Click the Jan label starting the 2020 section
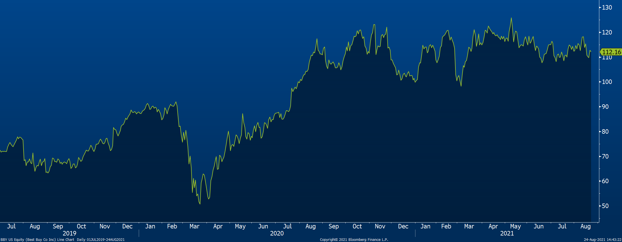Screen dimensions: 622x242 point(150,226)
